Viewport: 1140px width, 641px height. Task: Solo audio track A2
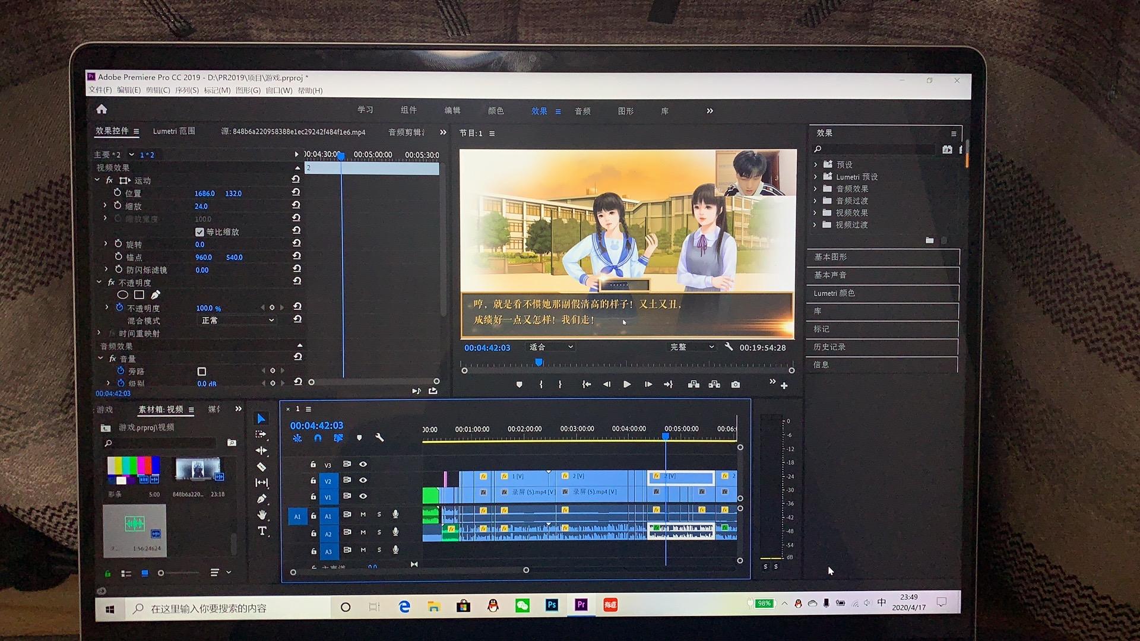[x=379, y=532]
